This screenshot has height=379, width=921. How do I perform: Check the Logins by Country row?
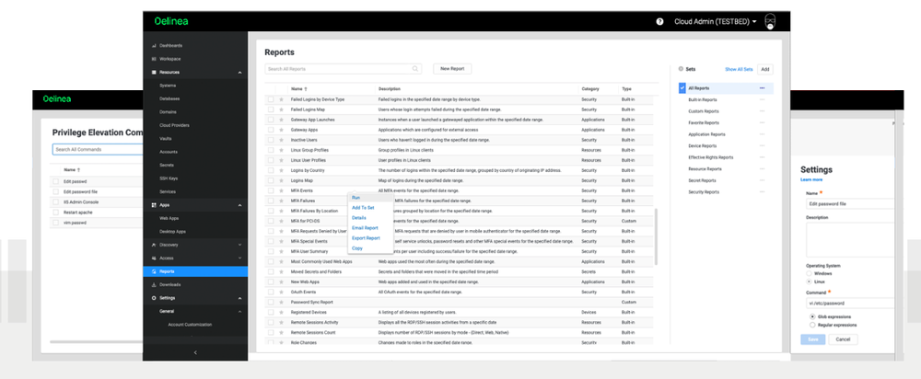[x=271, y=170]
